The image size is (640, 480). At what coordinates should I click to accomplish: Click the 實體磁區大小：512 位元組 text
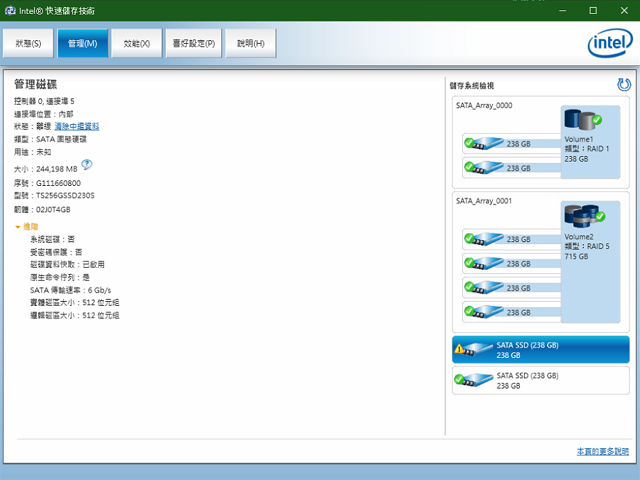[x=75, y=302]
